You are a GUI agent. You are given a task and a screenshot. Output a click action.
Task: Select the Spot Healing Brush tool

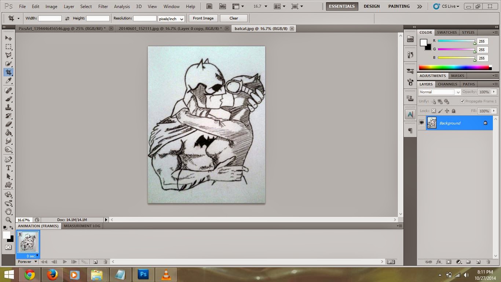8,90
